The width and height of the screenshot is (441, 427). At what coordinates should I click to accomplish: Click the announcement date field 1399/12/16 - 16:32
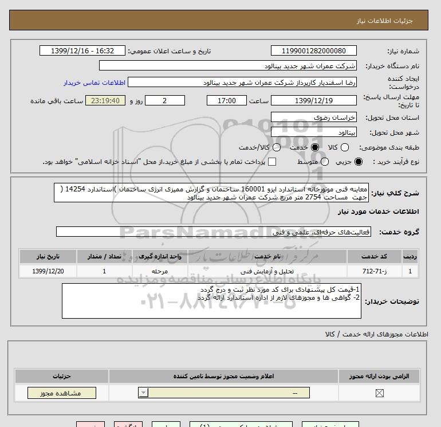coord(82,50)
